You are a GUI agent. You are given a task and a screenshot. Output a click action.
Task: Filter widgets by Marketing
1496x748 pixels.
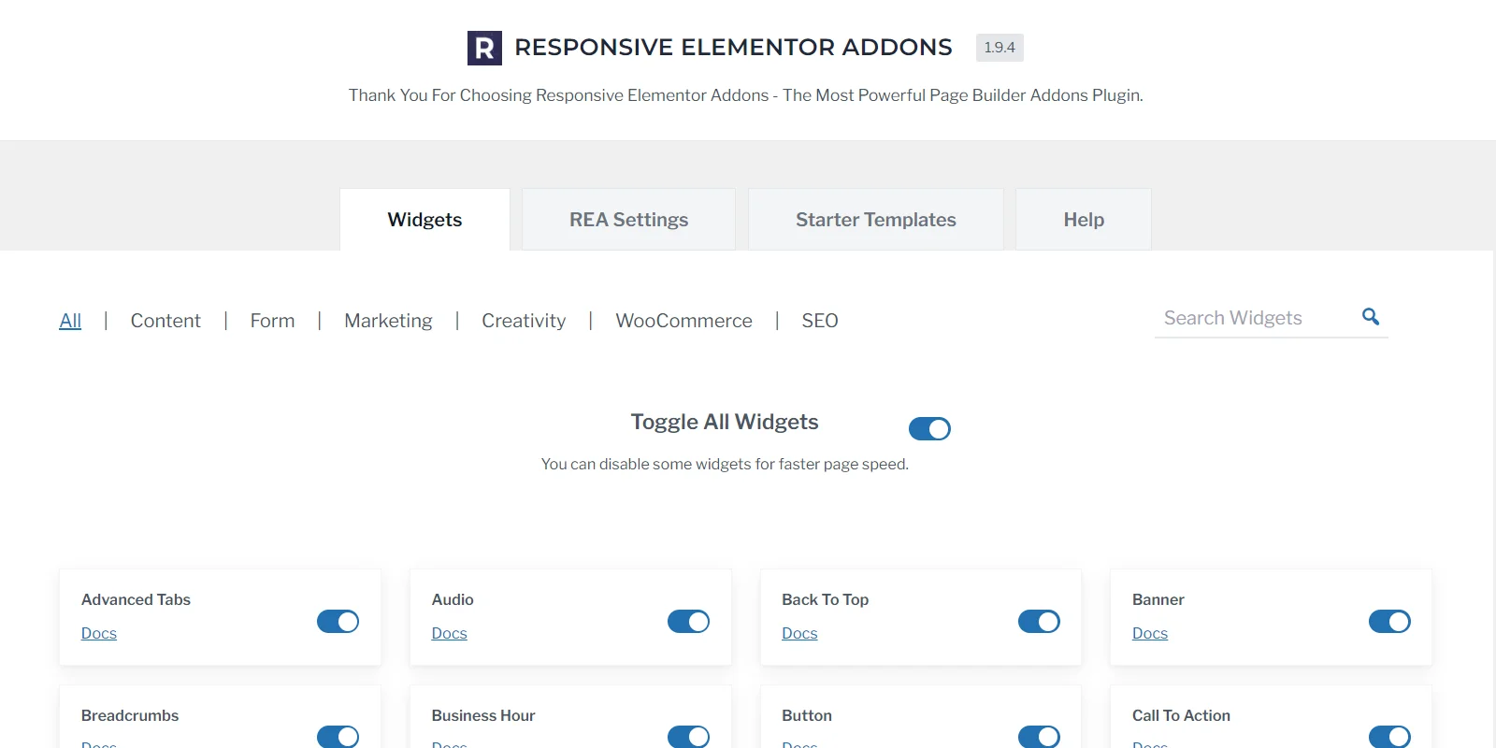tap(388, 321)
